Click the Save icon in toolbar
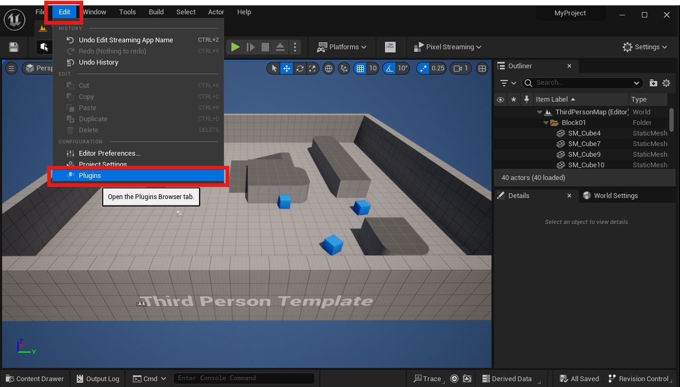The height and width of the screenshot is (387, 680). 14,47
